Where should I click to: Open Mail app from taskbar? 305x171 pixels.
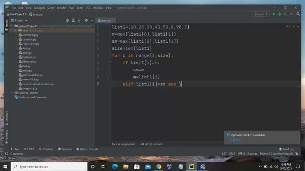click(148, 167)
